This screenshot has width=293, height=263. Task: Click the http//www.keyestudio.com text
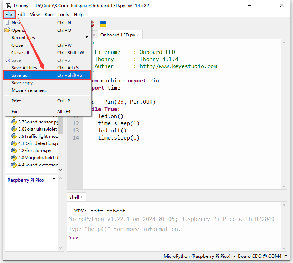click(178, 66)
